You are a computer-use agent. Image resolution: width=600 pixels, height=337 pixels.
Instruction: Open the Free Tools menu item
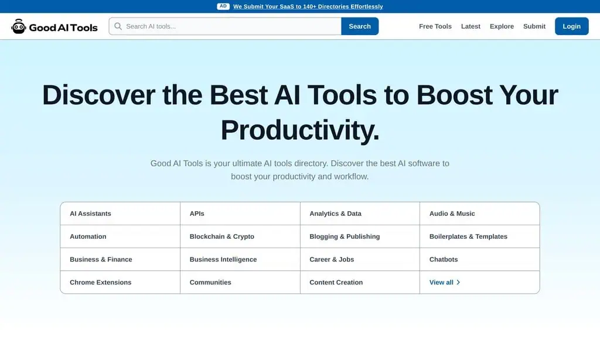[x=435, y=26]
